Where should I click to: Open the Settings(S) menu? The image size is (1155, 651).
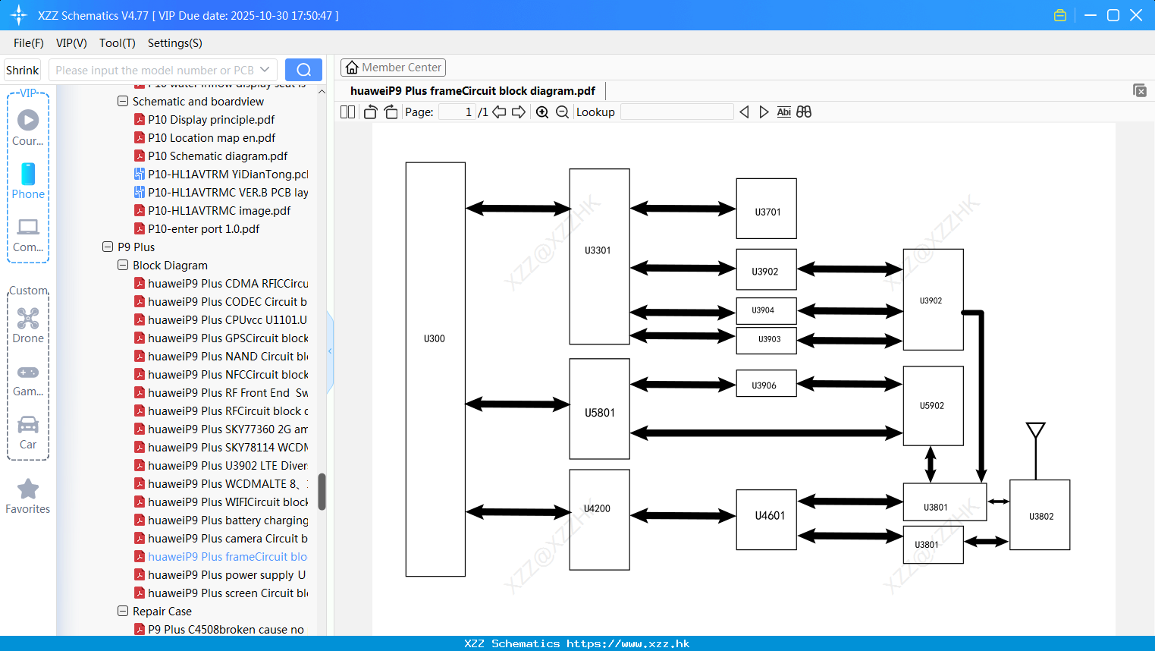(175, 43)
